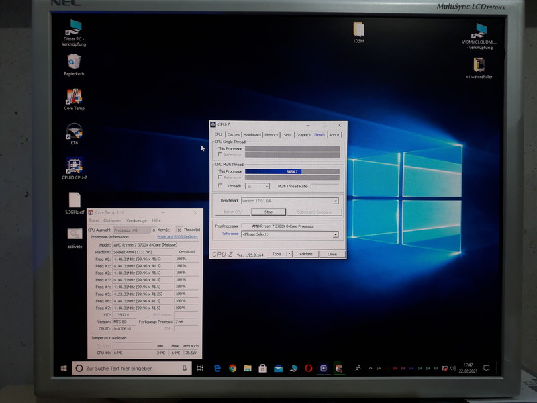Viewport: 537px width, 403px height.
Task: Switch to CPU-Z via its taskbar icon
Action: point(324,368)
